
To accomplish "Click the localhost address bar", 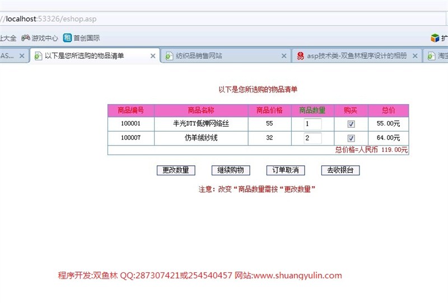I will tap(223, 19).
